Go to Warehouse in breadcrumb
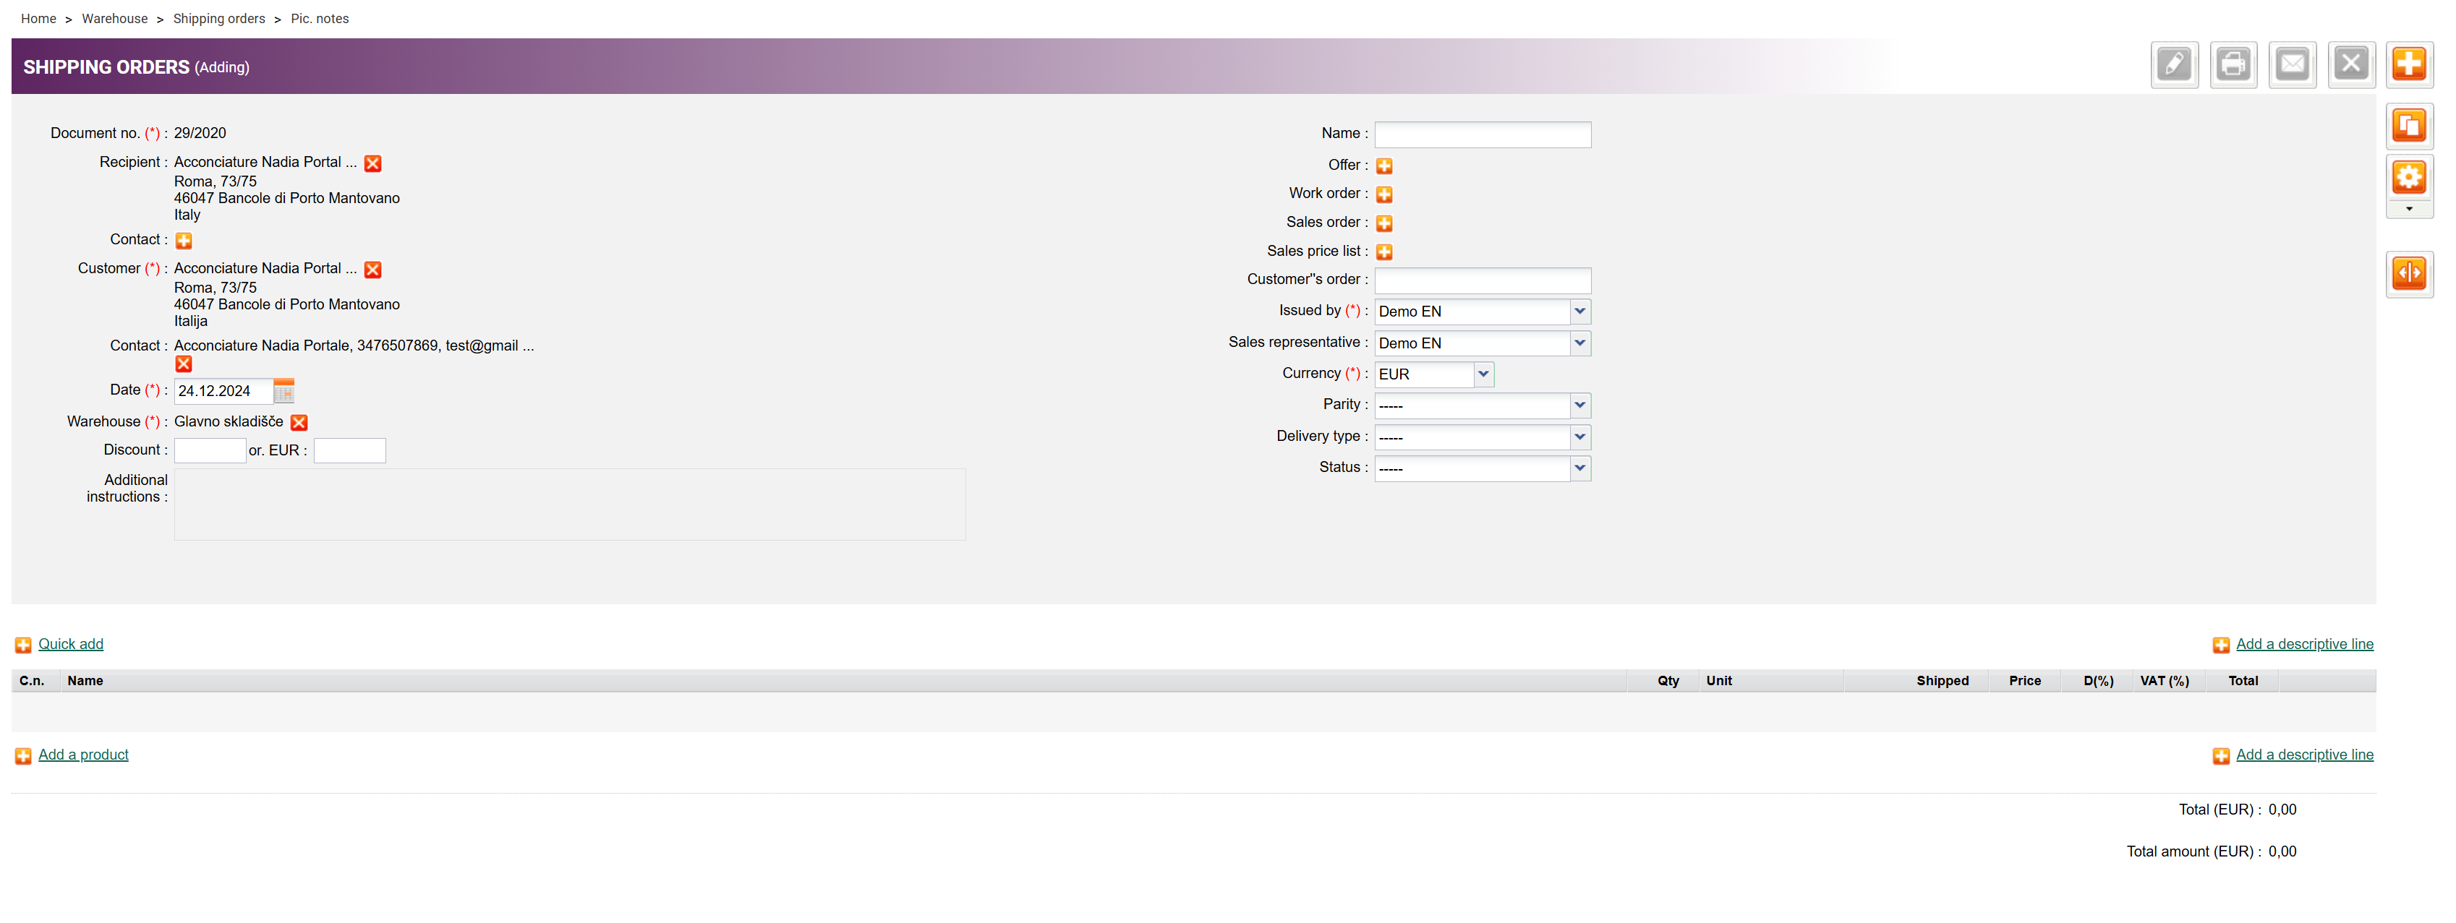2456x923 pixels. (x=114, y=18)
